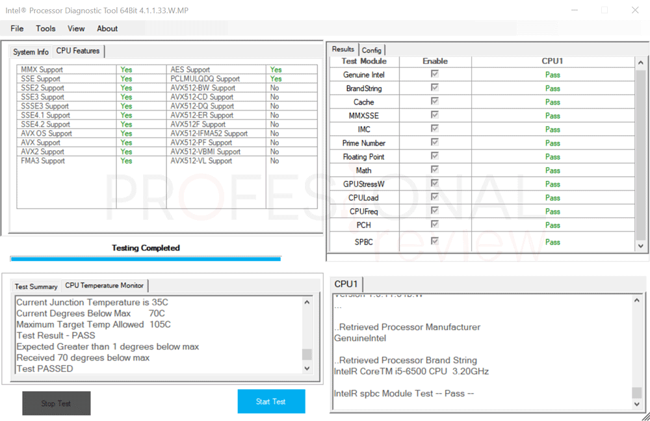Screen dimensions: 650x421
Task: Toggle the GPUStressW enable checkbox
Action: [x=435, y=183]
